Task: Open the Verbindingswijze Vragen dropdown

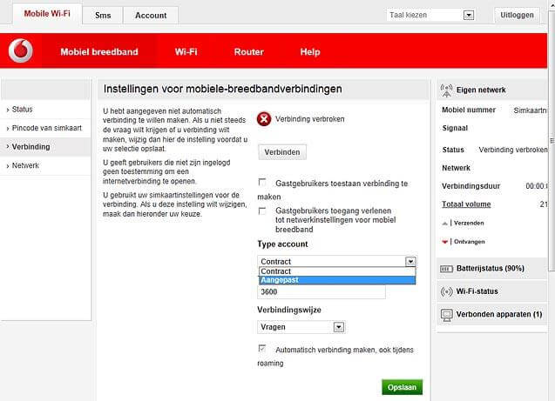Action: [x=301, y=327]
